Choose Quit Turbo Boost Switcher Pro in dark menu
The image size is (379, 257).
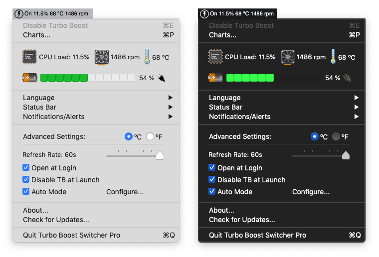pyautogui.click(x=257, y=235)
